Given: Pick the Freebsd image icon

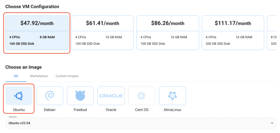Looking at the screenshot, I should [80, 96].
